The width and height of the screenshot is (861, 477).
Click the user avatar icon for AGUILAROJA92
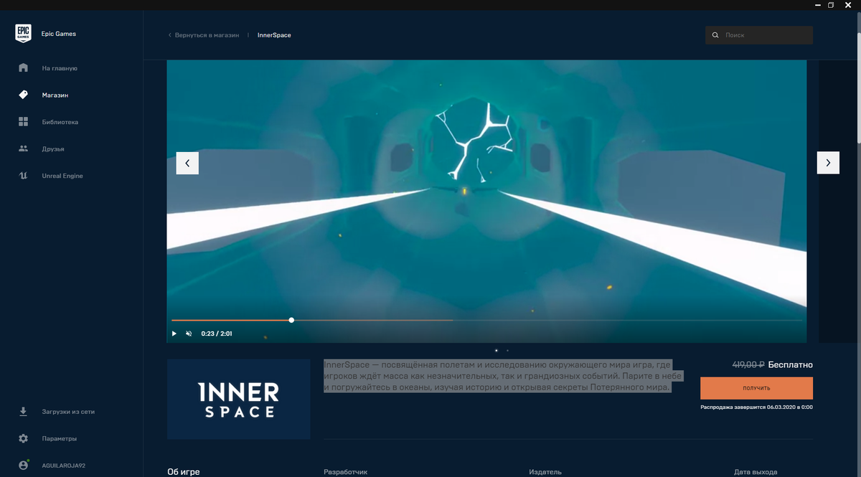[23, 466]
